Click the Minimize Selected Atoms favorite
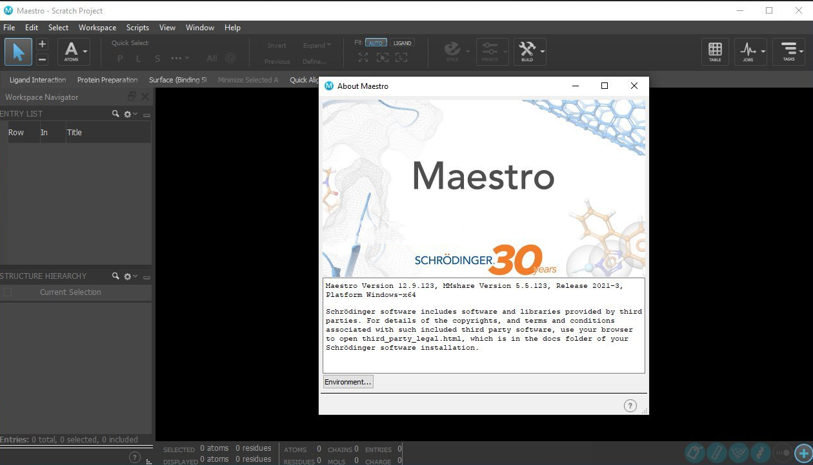Viewport: 813px width, 465px height. pyautogui.click(x=248, y=80)
